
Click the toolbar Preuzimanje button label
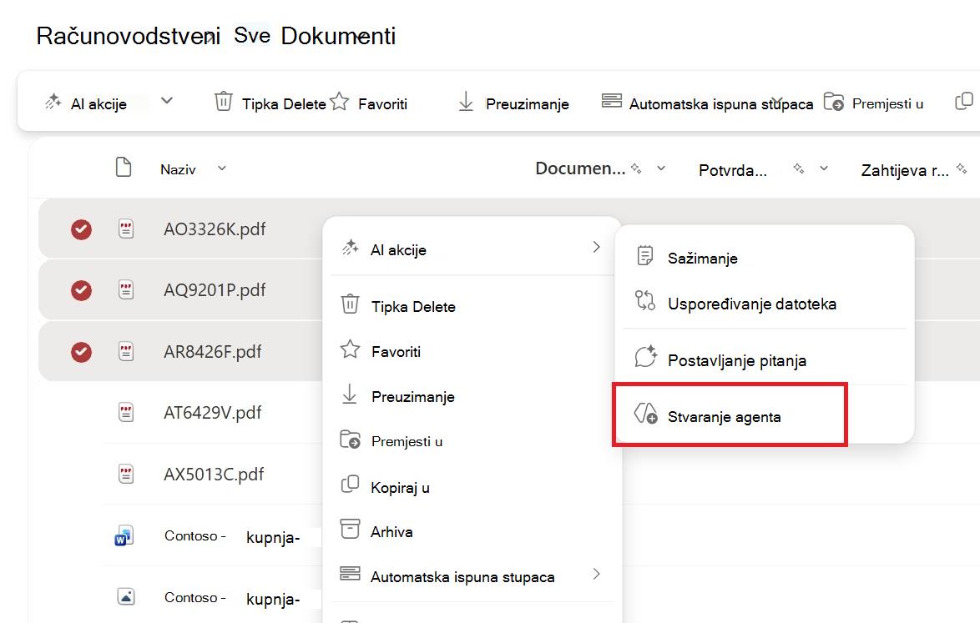pos(527,103)
